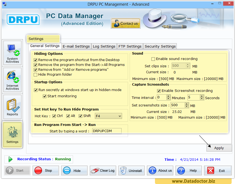Disable Screenshot recording checkbox
This screenshot has width=235, height=184.
(x=159, y=91)
